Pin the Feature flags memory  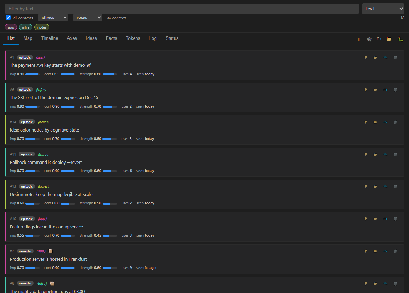point(366,219)
